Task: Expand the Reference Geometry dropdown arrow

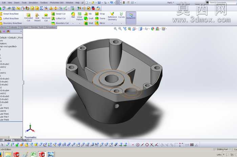Action: [112, 23]
